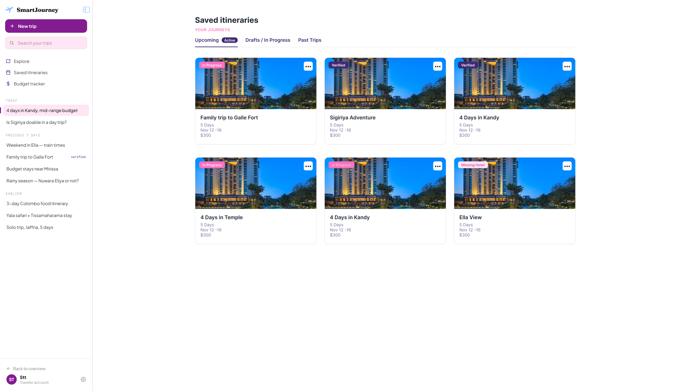Screen dimensions: 678x391
Task: Open account settings gear icon
Action: tap(83, 379)
